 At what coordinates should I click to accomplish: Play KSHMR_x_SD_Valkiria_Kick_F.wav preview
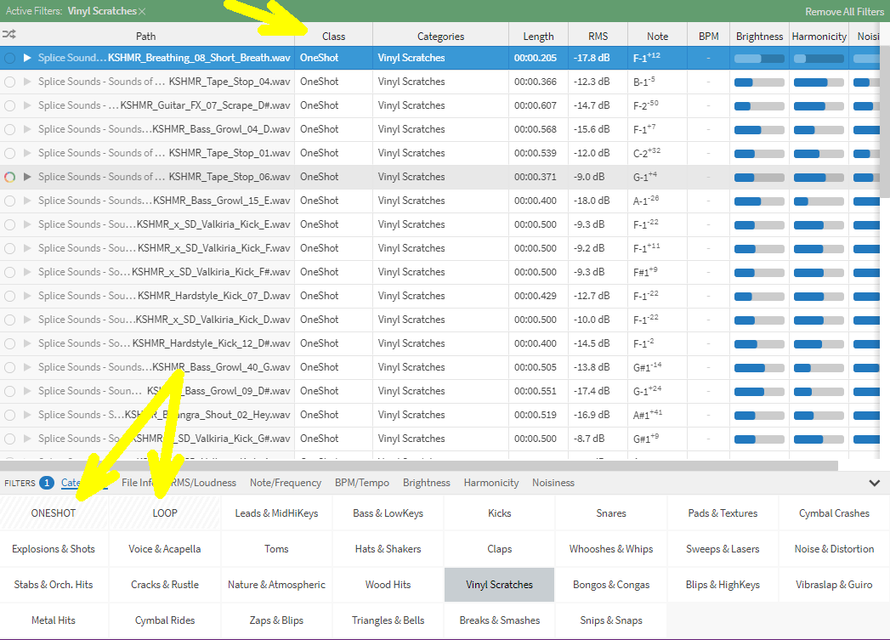click(x=26, y=248)
